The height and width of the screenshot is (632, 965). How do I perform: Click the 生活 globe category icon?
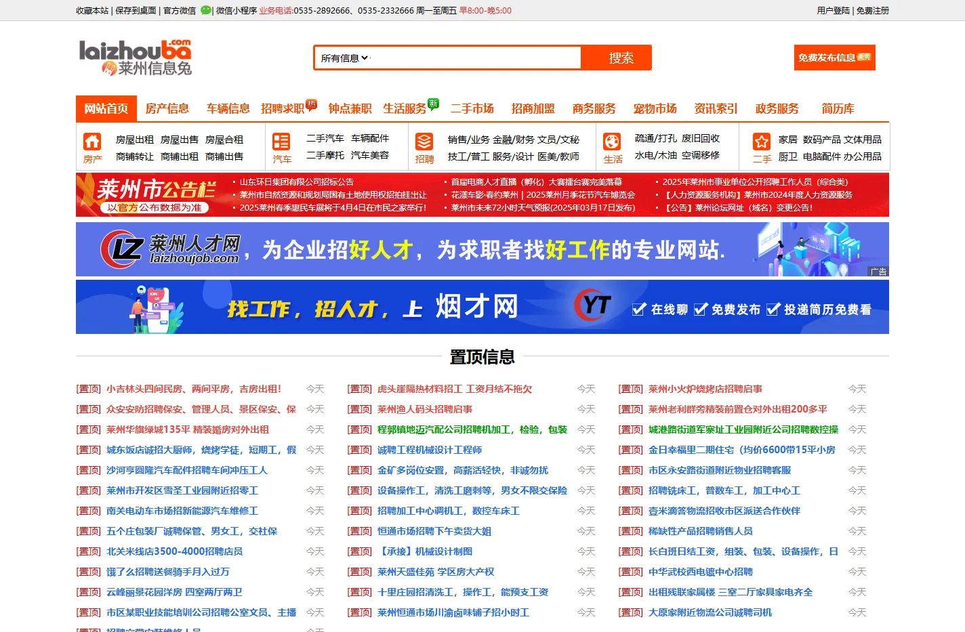pyautogui.click(x=612, y=141)
